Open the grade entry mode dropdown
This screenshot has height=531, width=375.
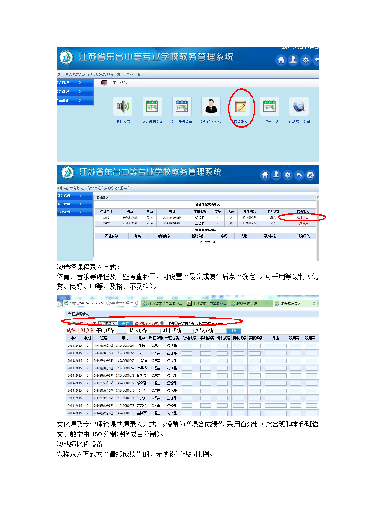(108, 323)
